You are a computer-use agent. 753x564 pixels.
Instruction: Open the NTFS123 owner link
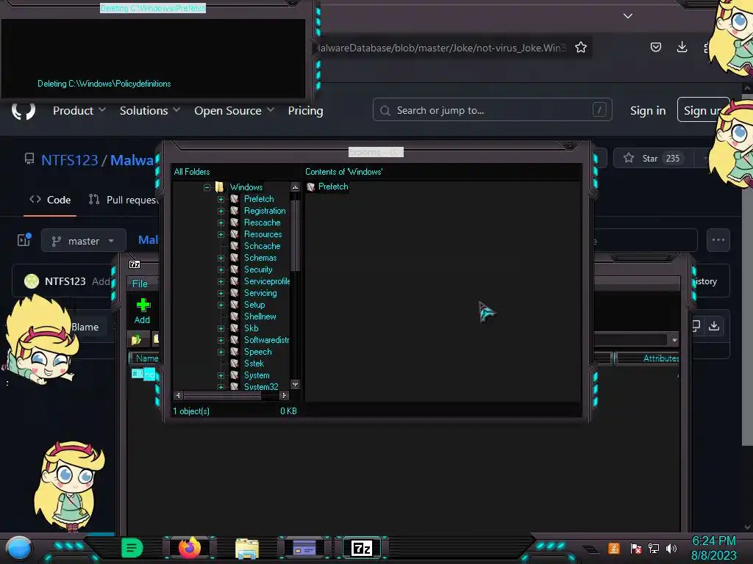coord(70,160)
